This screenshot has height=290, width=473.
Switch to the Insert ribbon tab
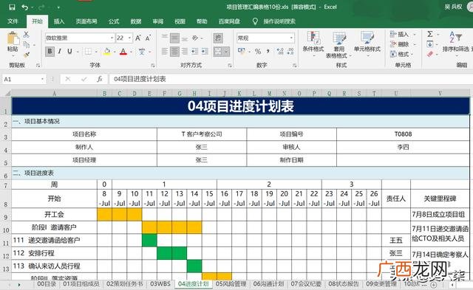click(59, 21)
